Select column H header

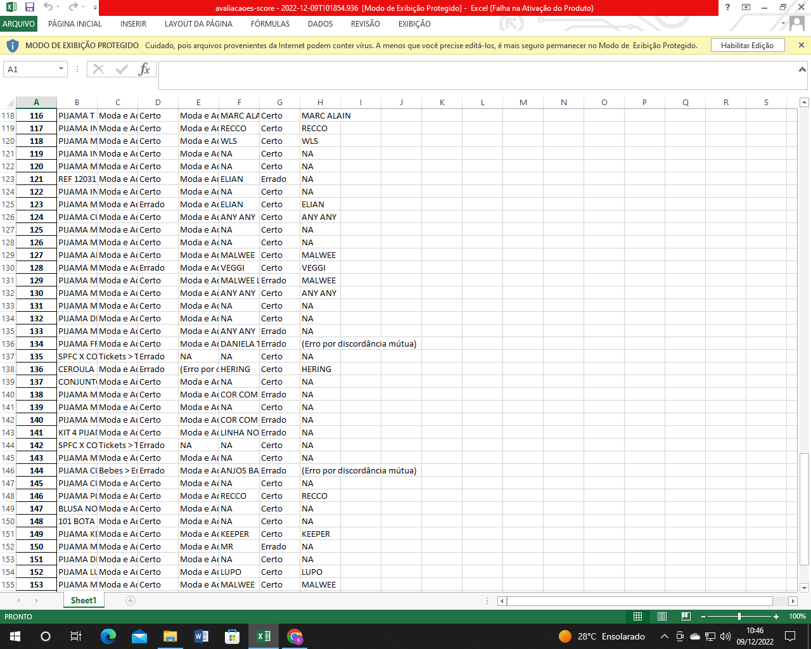(x=320, y=102)
